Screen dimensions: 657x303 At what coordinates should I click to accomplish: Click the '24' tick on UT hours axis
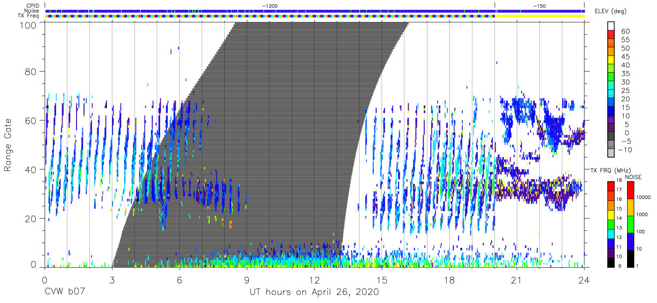tap(584, 281)
